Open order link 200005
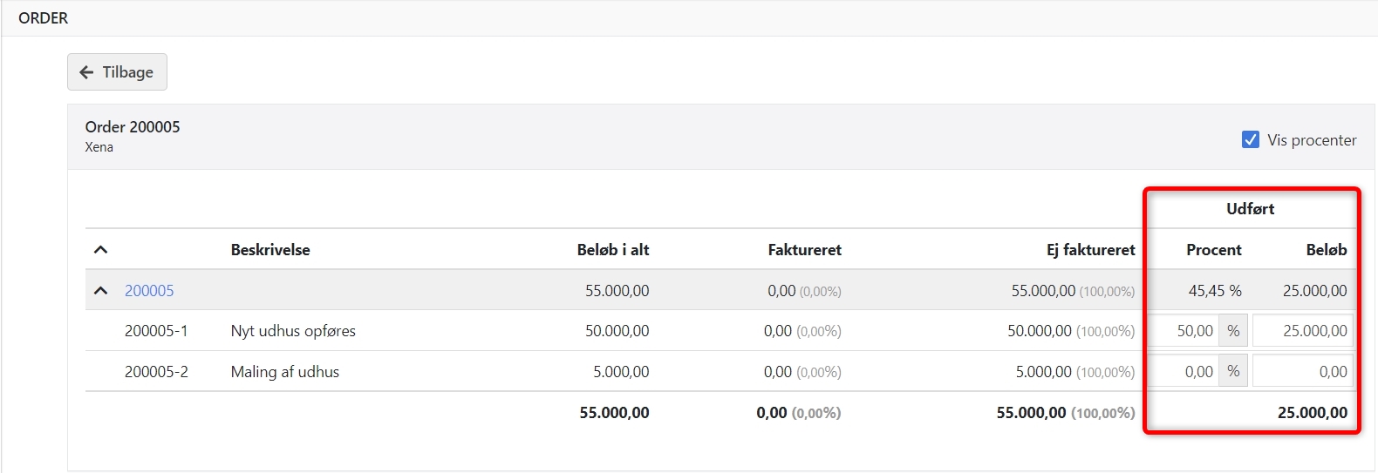The height and width of the screenshot is (473, 1378). tap(149, 291)
